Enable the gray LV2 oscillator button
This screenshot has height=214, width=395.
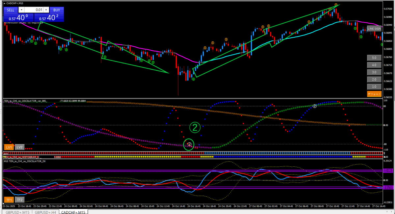(x=20, y=147)
